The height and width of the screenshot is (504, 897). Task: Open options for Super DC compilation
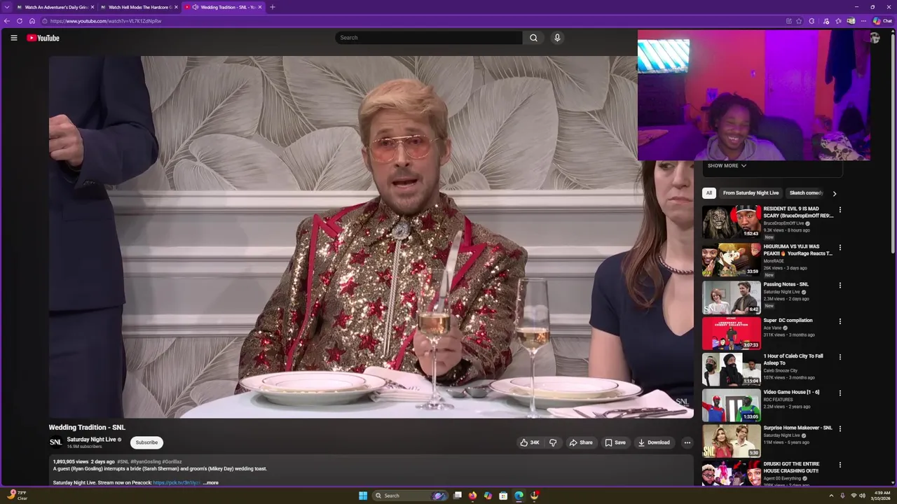tap(840, 322)
